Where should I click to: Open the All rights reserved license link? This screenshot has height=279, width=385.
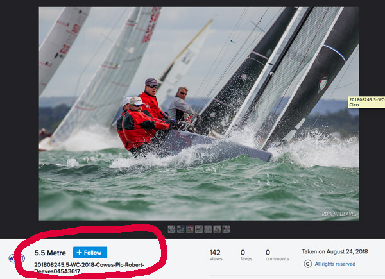tap(335, 264)
